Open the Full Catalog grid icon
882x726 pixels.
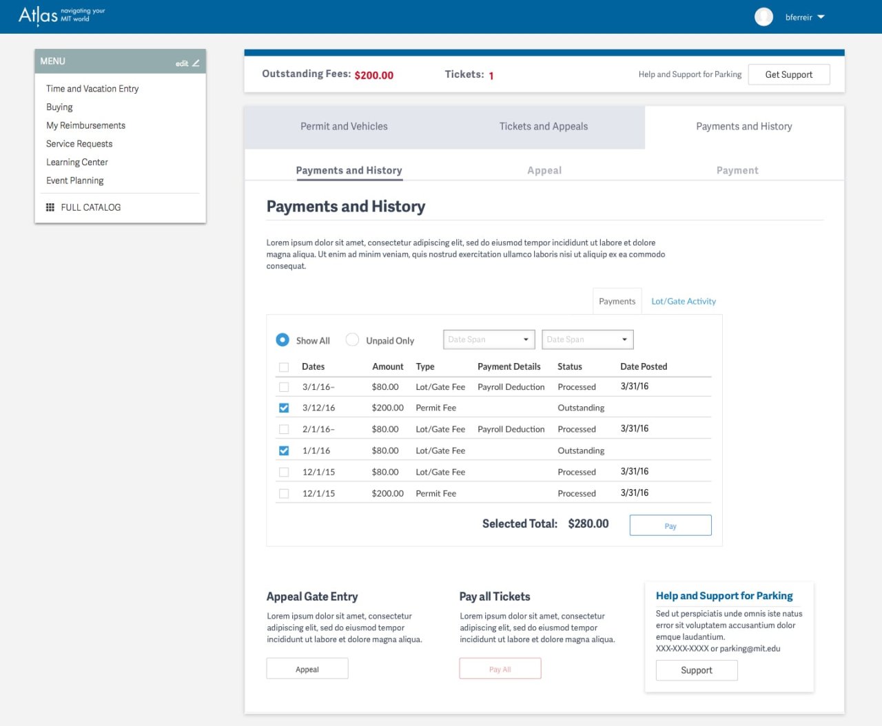[x=50, y=207]
